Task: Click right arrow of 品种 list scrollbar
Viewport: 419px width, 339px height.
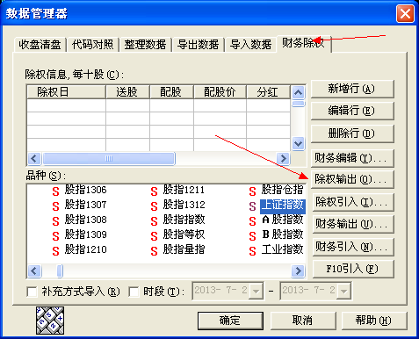Action: (x=298, y=271)
